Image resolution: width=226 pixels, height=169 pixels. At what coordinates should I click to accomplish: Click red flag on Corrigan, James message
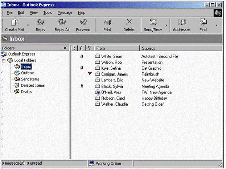pos(90,74)
